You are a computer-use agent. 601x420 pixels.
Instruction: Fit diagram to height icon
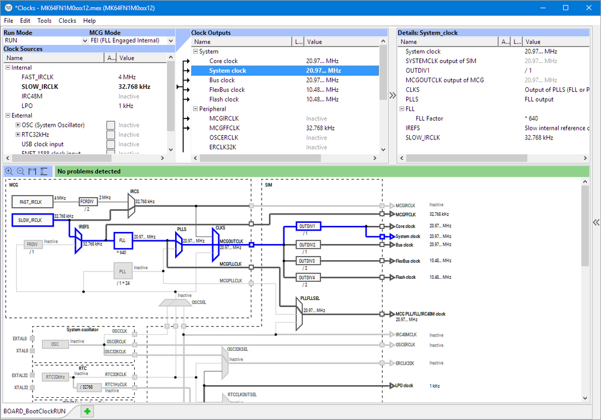point(44,171)
